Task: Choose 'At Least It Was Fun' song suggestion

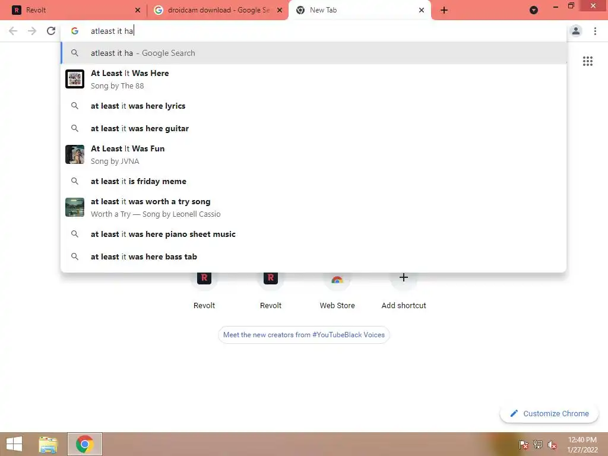Action: pyautogui.click(x=313, y=154)
